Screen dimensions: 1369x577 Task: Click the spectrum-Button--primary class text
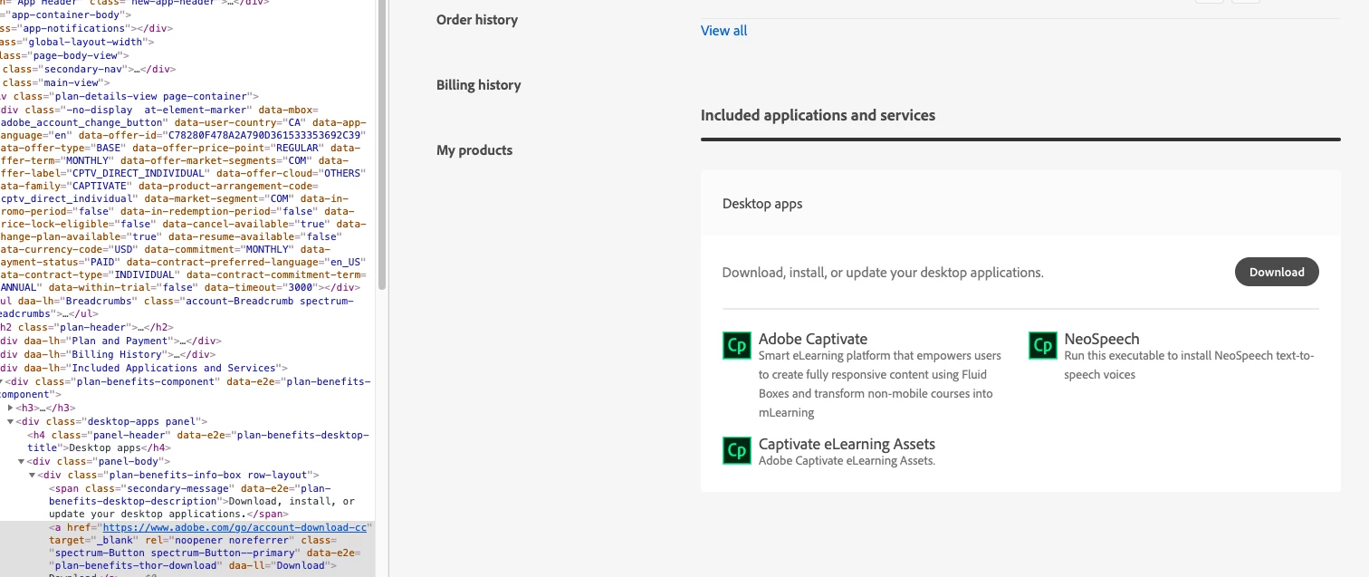coord(223,553)
